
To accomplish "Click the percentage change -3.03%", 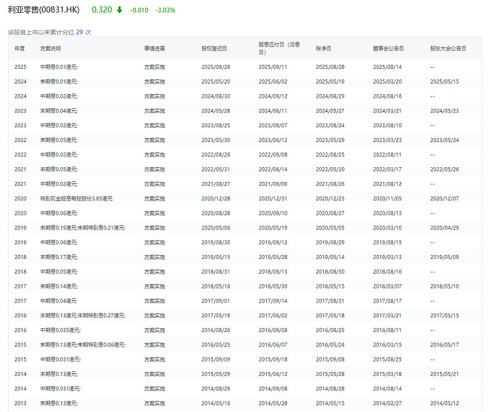I will coord(165,10).
